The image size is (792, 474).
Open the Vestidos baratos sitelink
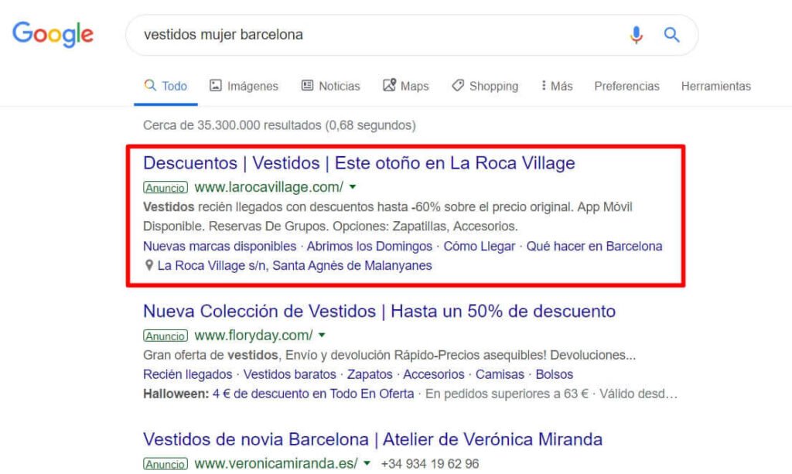(x=289, y=374)
